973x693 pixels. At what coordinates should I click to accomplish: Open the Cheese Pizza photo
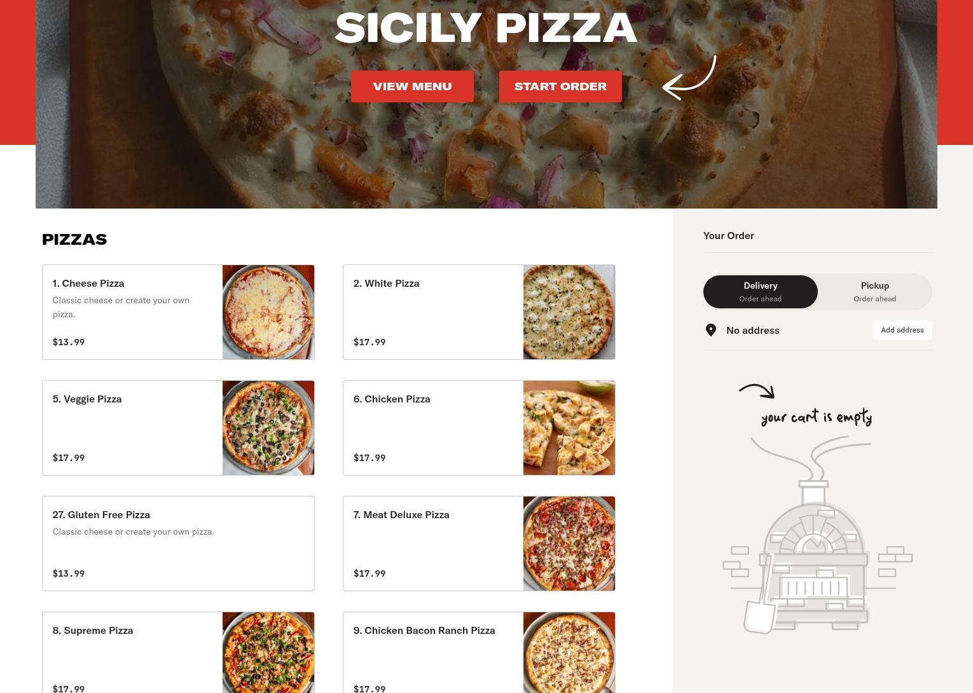(268, 312)
